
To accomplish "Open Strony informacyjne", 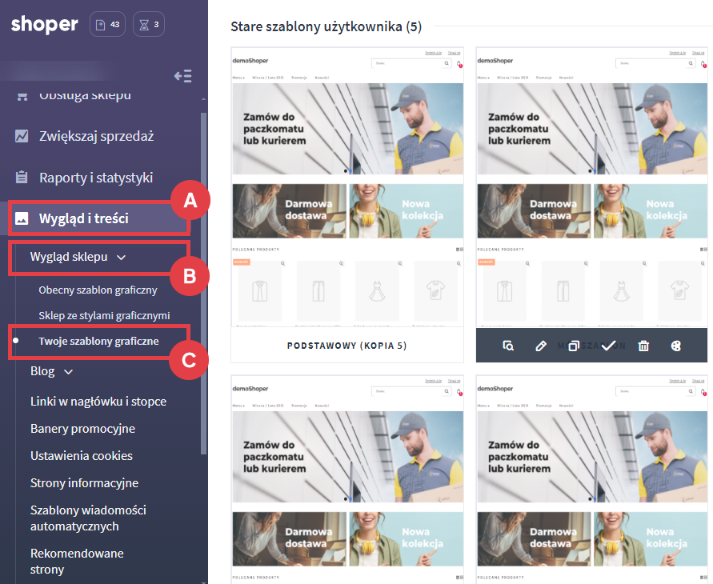I will (84, 483).
